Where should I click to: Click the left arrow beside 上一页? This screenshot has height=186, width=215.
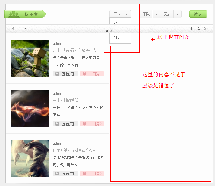(x=13, y=29)
